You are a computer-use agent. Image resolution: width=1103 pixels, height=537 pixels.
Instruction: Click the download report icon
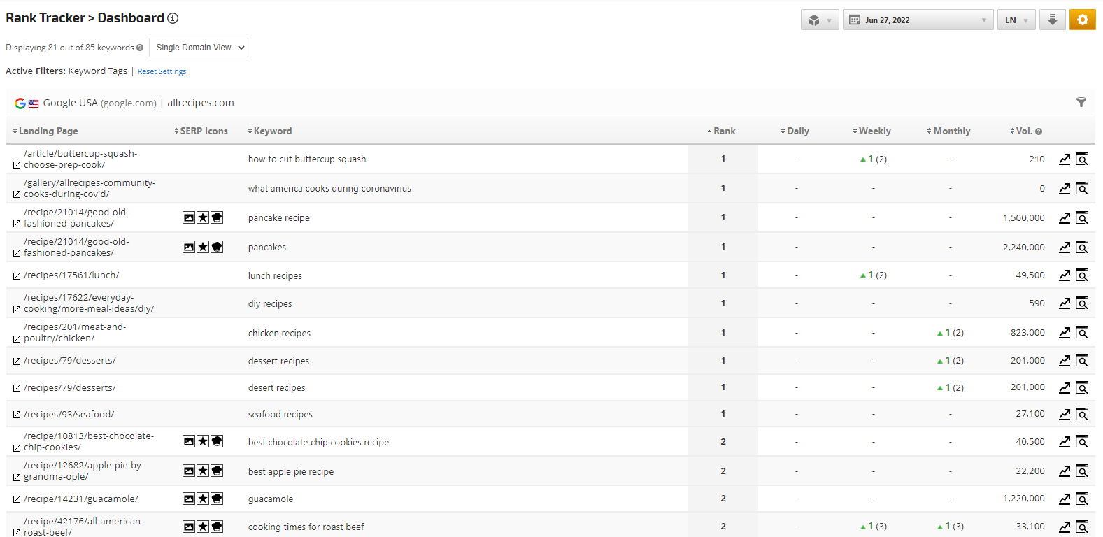pos(1052,20)
